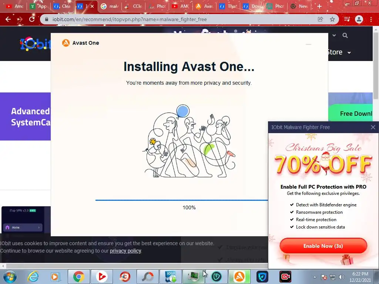Switch to the 'Clea' IObit tab

pos(62,6)
